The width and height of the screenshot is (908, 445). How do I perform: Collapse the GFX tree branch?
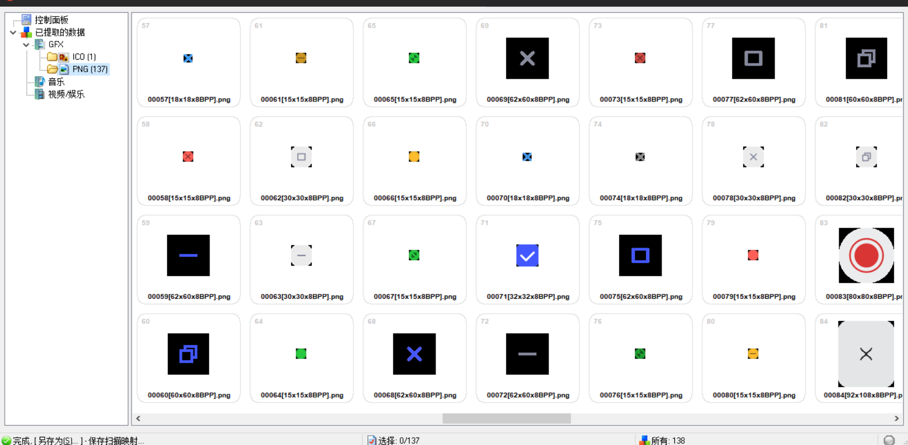(26, 45)
